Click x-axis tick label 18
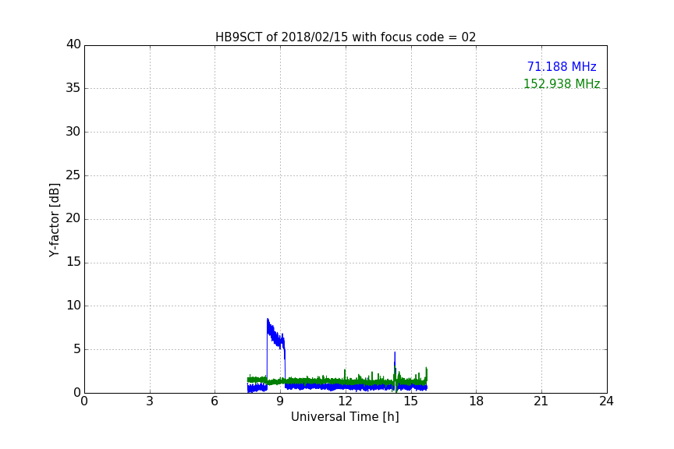Image resolution: width=674 pixels, height=449 pixels. click(x=477, y=401)
